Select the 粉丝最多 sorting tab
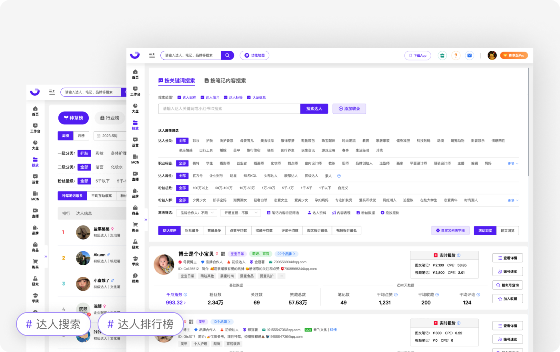The height and width of the screenshot is (352, 560). [x=192, y=230]
